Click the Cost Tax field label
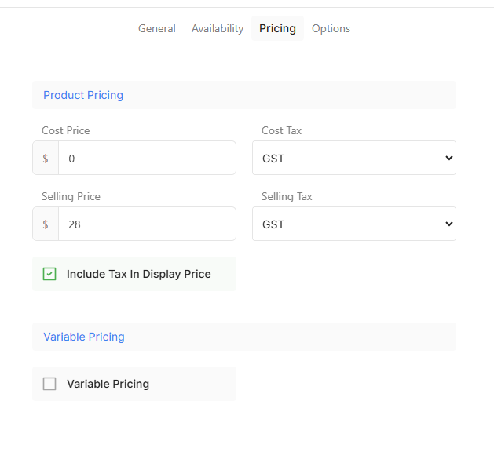The height and width of the screenshot is (467, 494). click(x=281, y=130)
